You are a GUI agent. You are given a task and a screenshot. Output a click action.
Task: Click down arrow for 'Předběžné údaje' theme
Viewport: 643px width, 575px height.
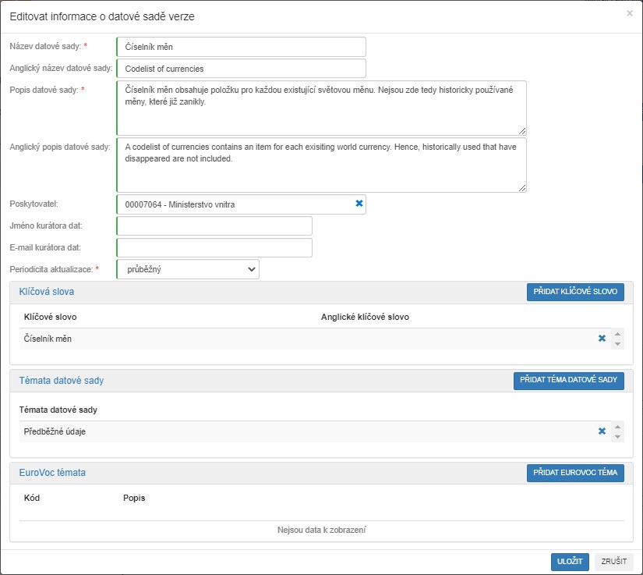(x=617, y=436)
